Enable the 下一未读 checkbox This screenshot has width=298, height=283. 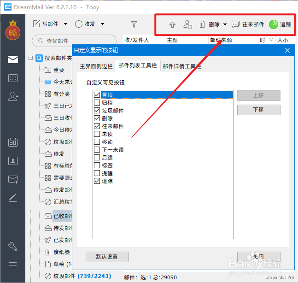pos(97,149)
